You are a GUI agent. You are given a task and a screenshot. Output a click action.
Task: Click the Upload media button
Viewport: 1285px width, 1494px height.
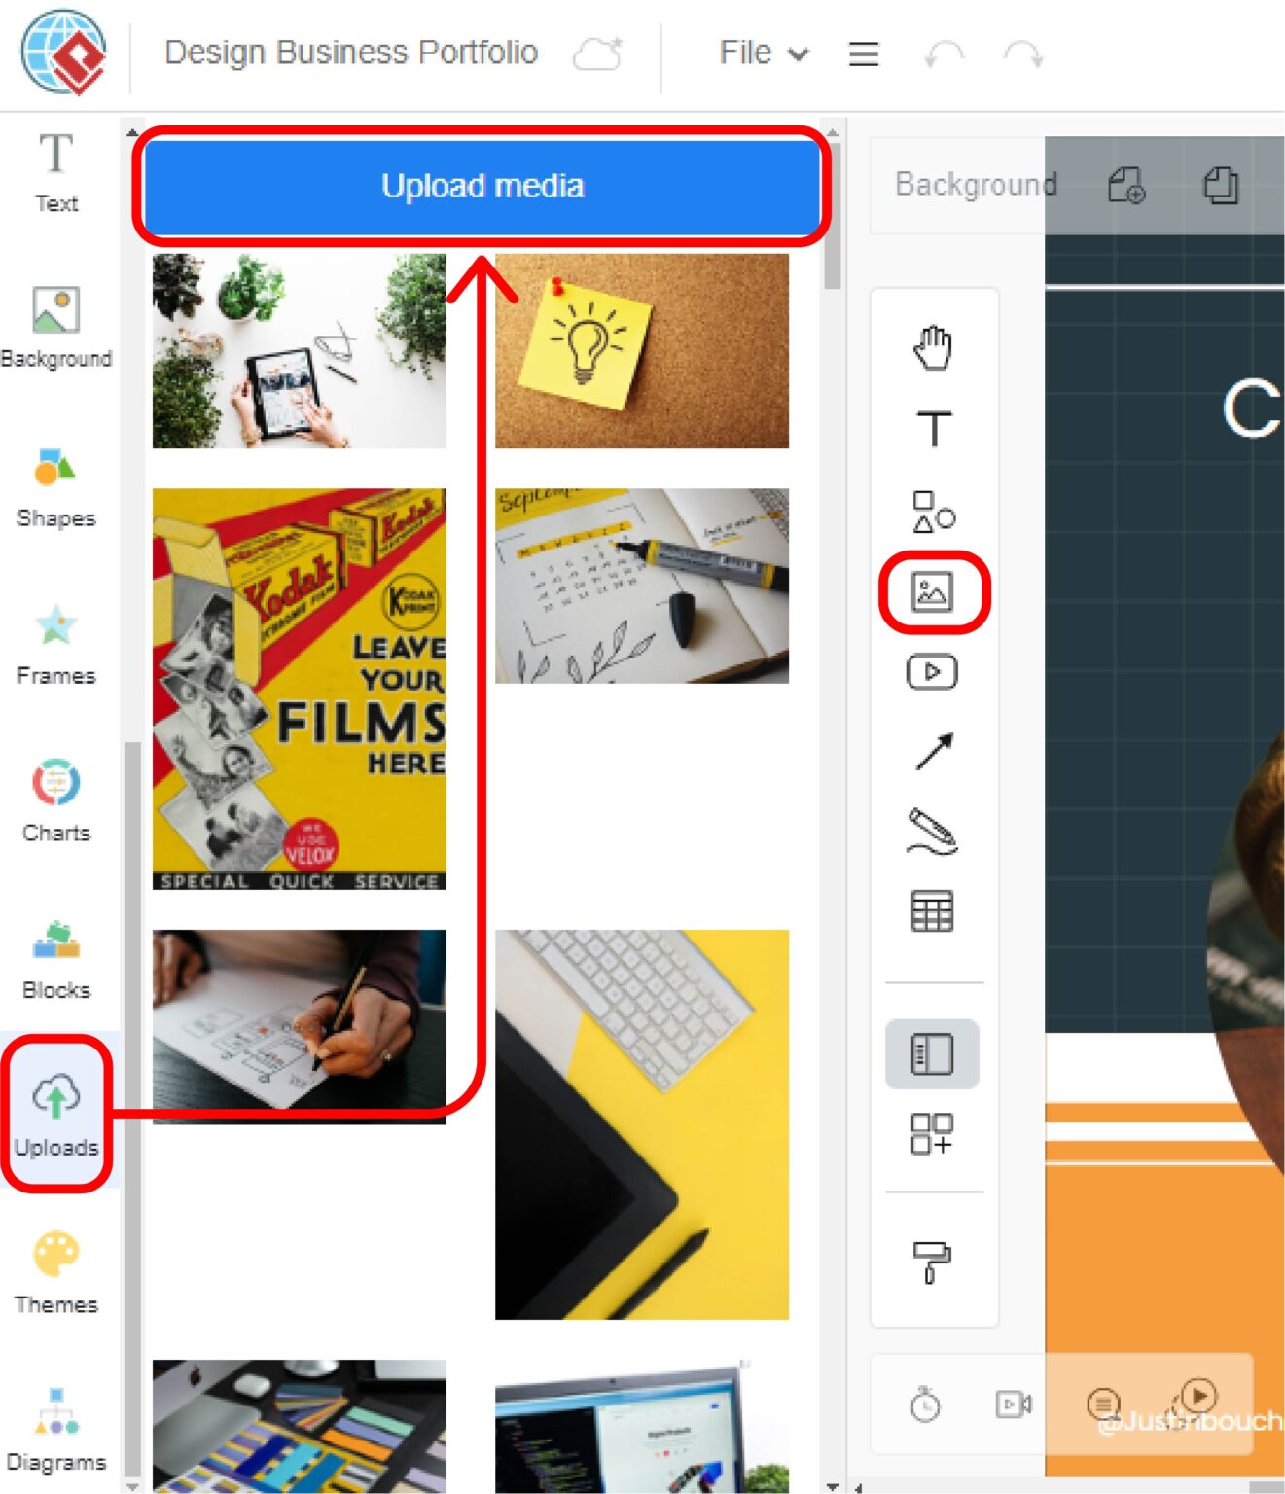coord(483,186)
